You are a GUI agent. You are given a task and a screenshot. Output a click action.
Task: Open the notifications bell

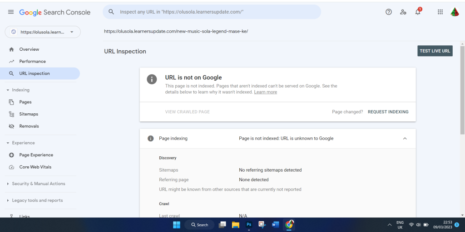point(418,12)
